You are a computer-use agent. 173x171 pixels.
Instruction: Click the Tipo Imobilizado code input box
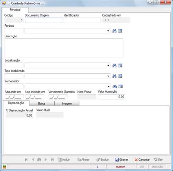point(14,76)
